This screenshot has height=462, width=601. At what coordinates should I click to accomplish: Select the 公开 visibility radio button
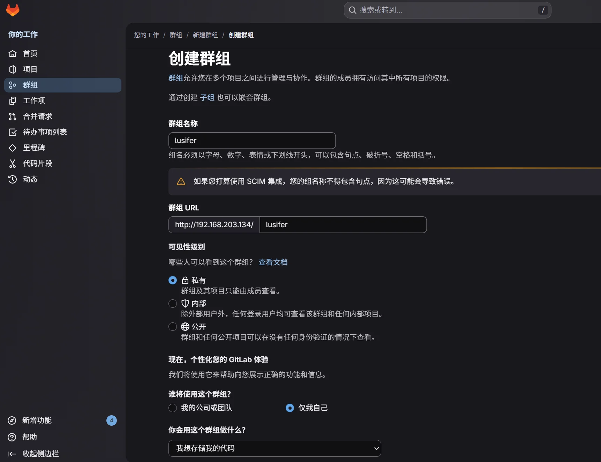173,327
